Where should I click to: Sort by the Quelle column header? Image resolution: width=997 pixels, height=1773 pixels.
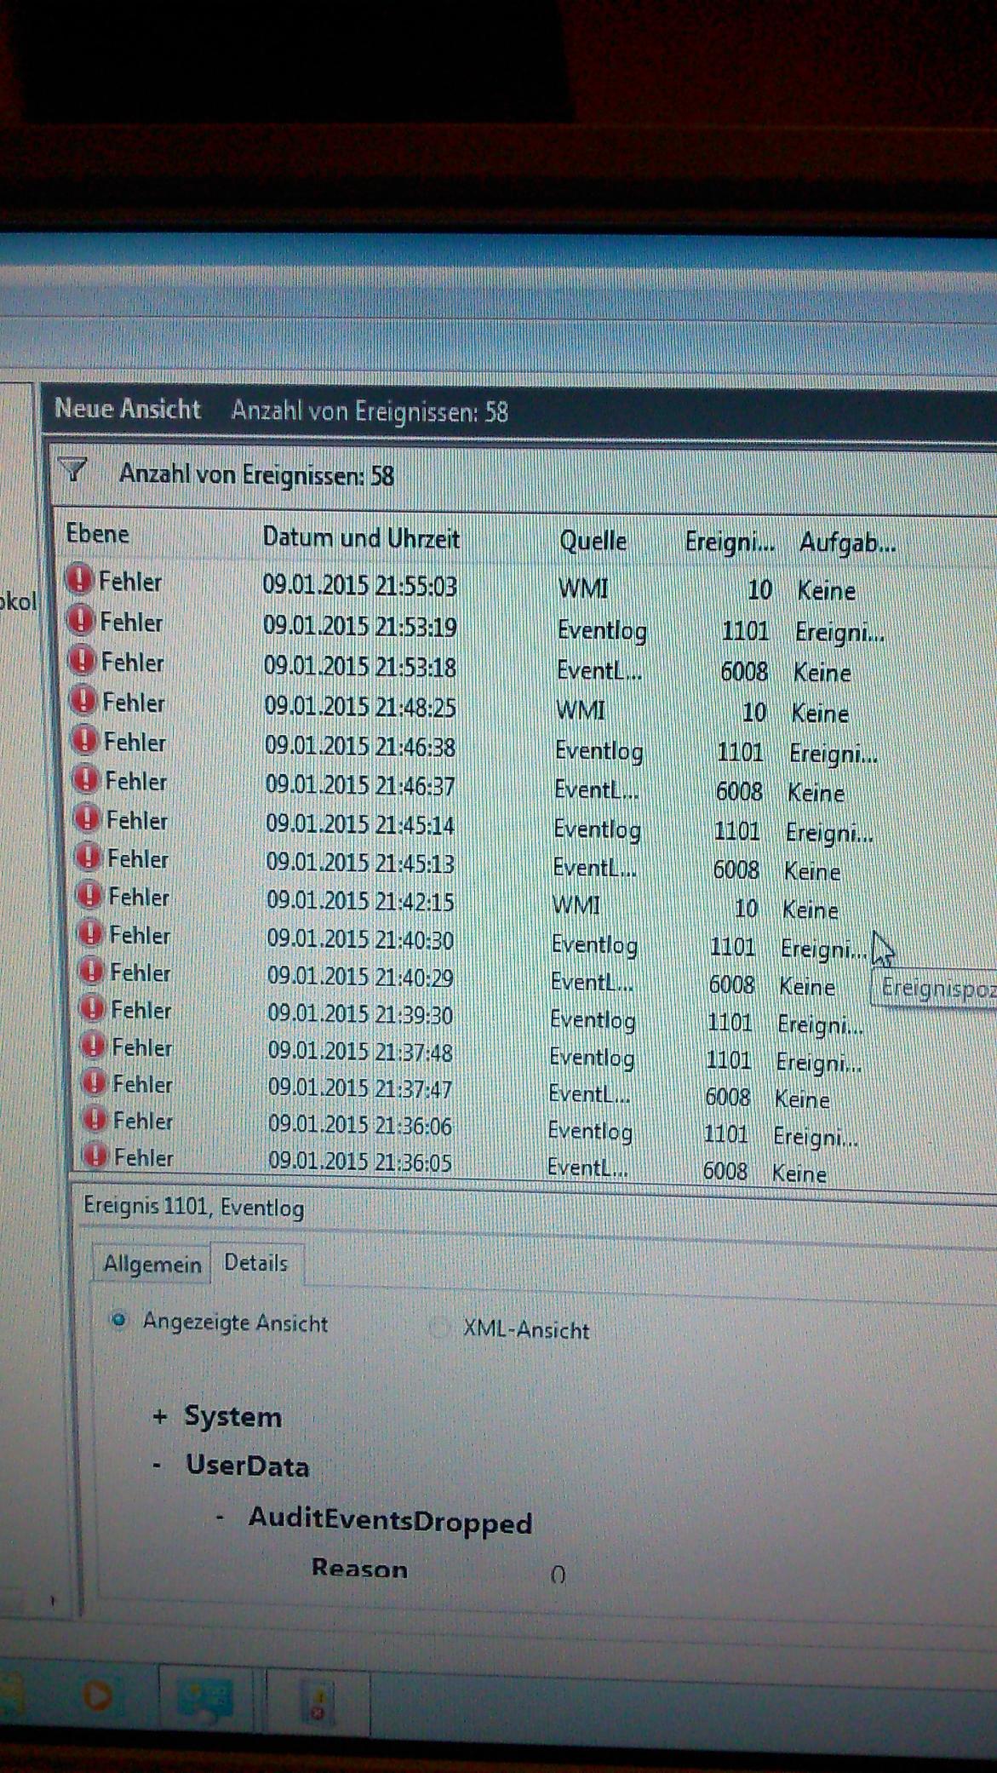tap(593, 541)
